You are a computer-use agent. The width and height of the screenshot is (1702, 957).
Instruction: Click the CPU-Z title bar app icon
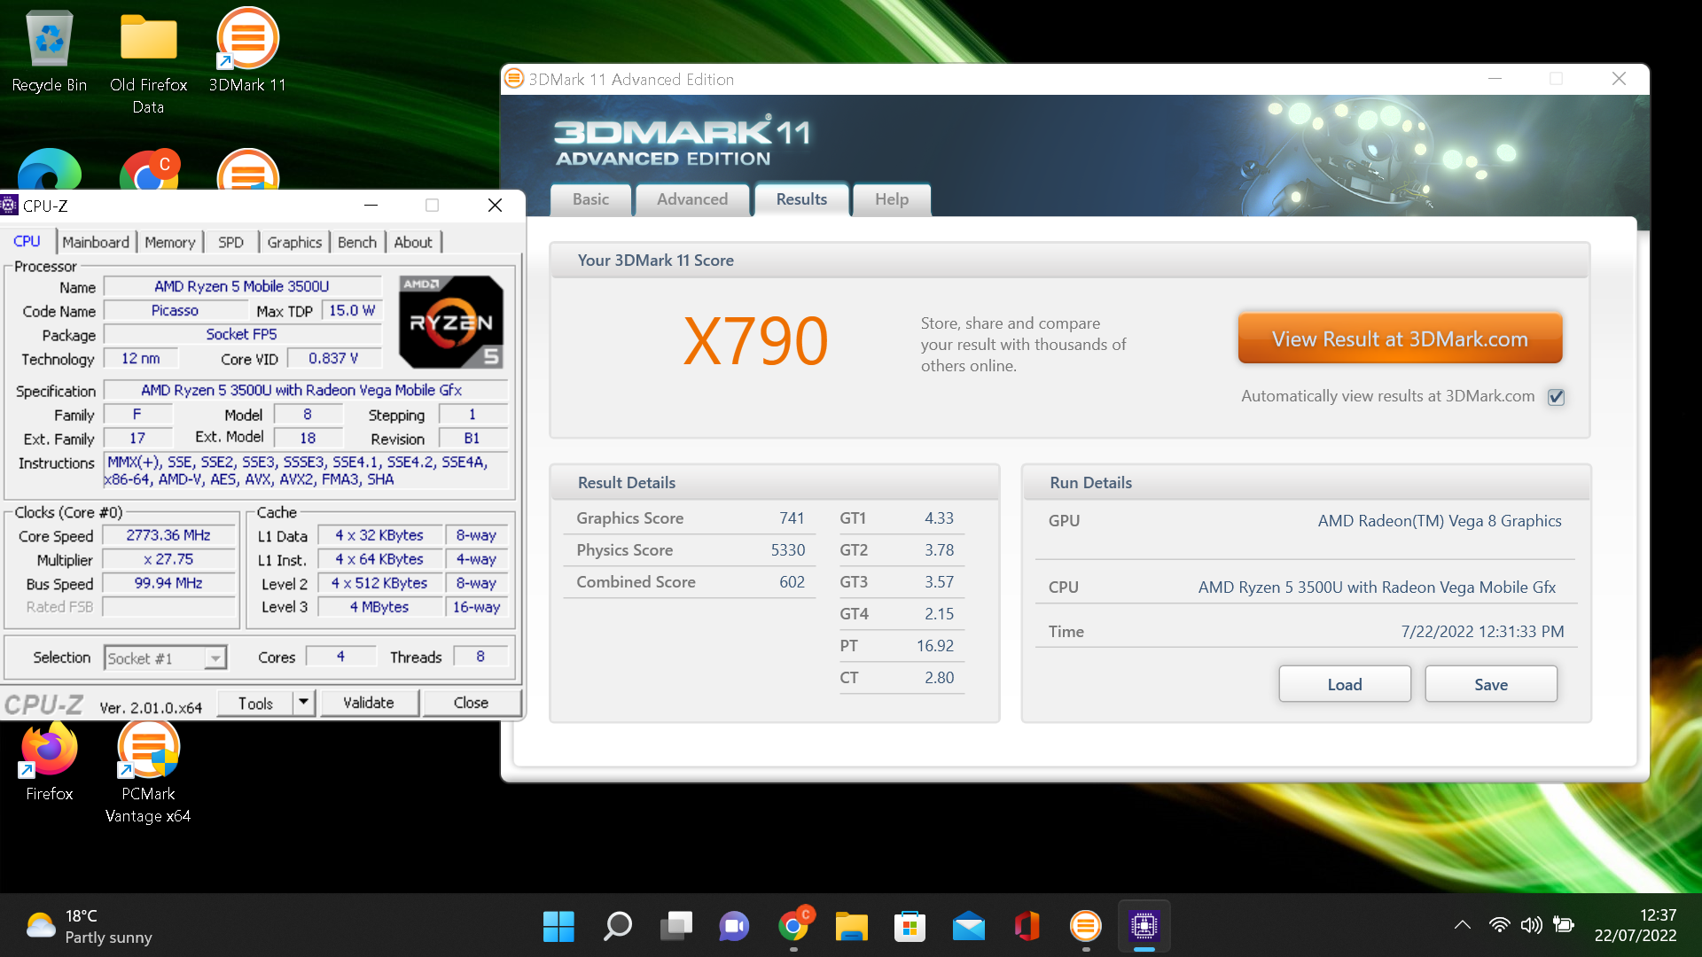click(10, 206)
